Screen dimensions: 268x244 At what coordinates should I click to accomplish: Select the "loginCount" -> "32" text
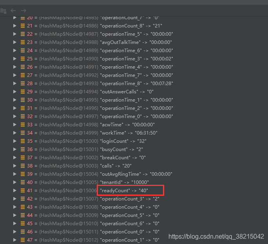pyautogui.click(x=123, y=141)
